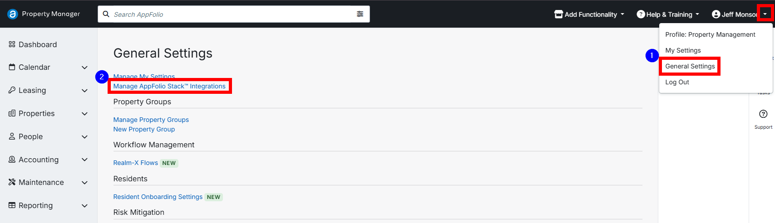Click the Jeff Monson user avatar icon
Screen dimensions: 775x223
716,15
